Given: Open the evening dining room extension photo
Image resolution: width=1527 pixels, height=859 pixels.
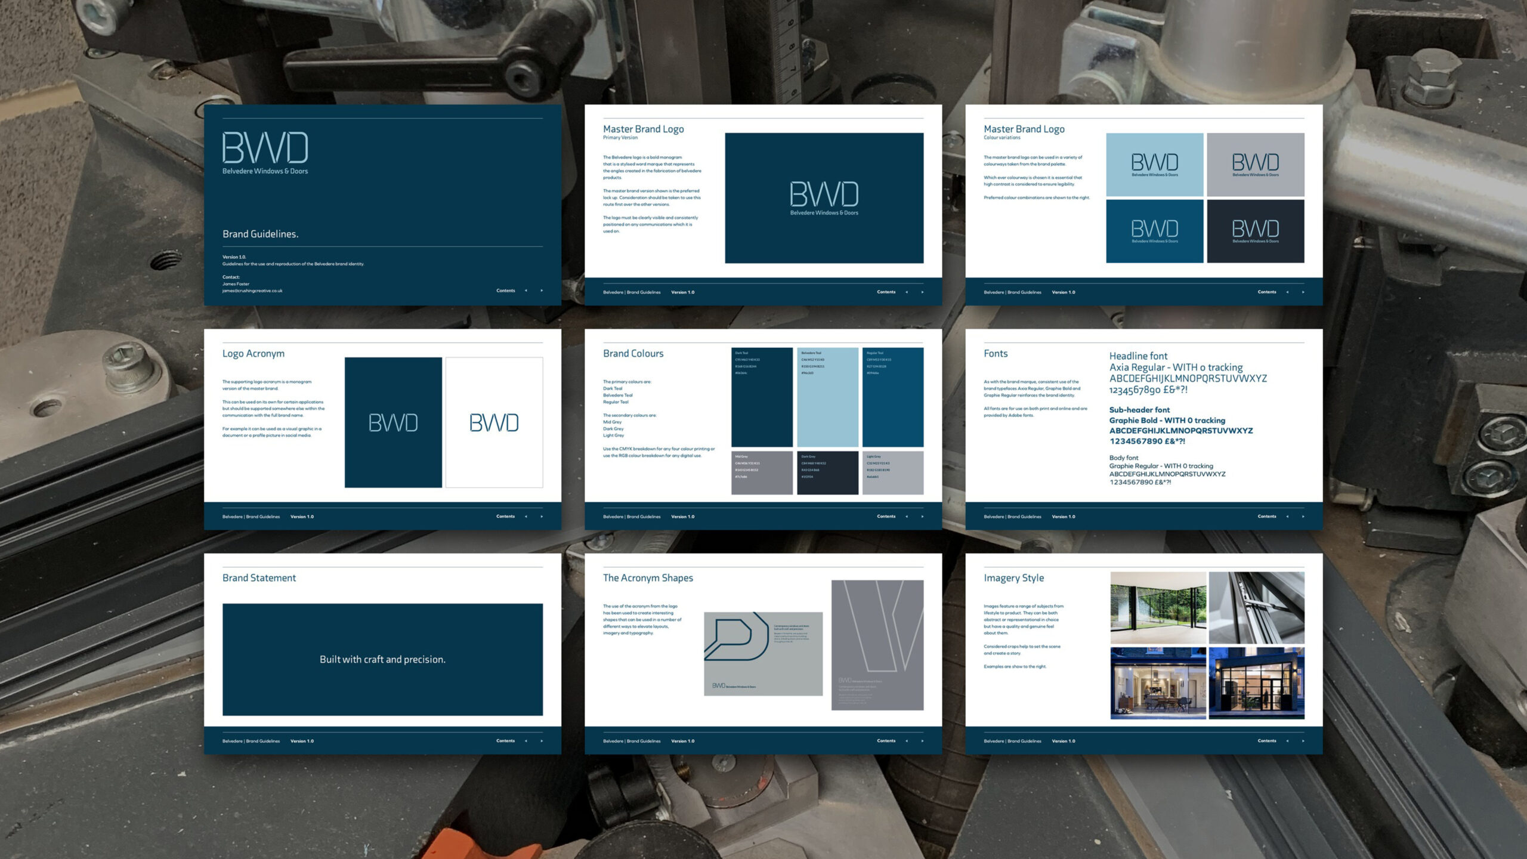Looking at the screenshot, I should (x=1158, y=683).
